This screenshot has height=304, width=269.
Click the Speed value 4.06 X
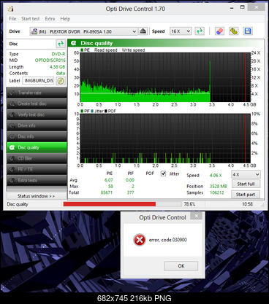[x=216, y=175]
